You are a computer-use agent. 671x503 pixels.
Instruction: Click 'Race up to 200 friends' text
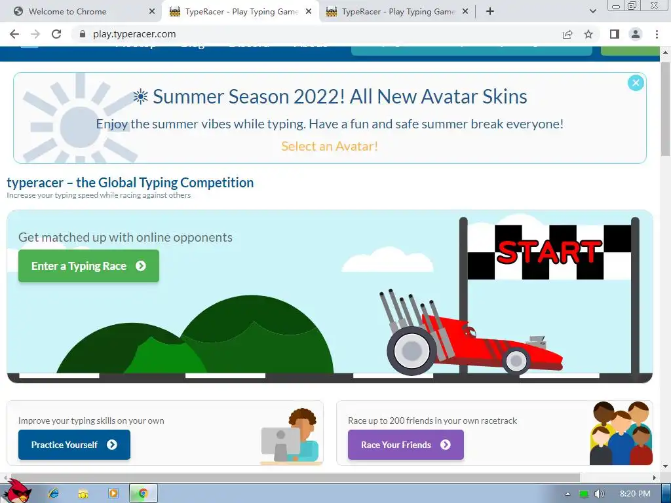[x=432, y=421]
